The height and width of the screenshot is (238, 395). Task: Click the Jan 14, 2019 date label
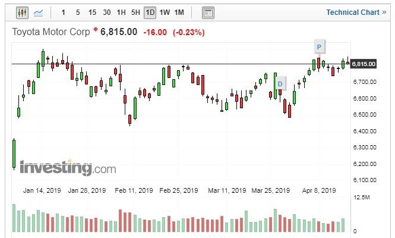pyautogui.click(x=42, y=190)
